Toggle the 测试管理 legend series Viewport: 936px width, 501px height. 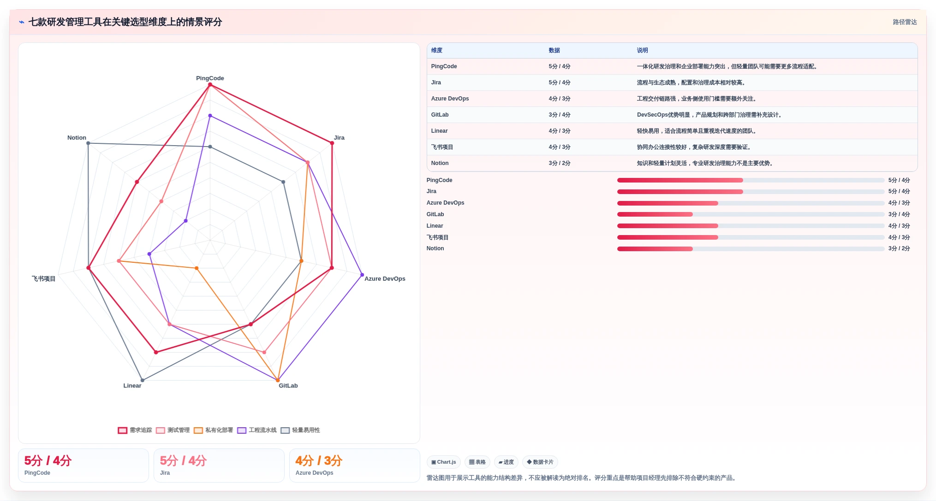[173, 430]
